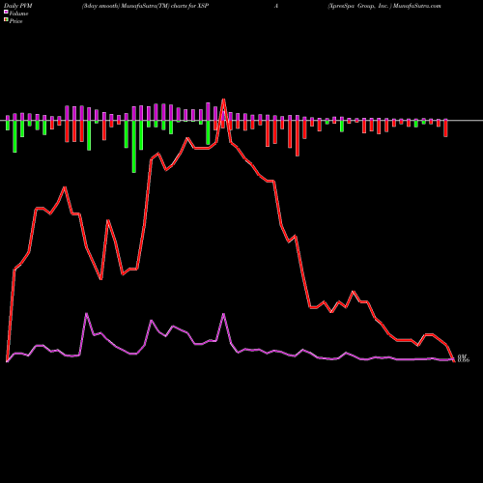Screen dimensions: 483x483
Task: Select the 'Price' legend label
Action: coord(15,21)
